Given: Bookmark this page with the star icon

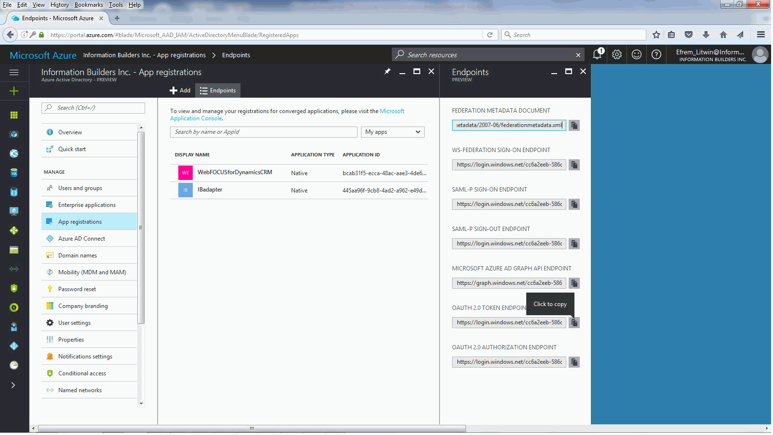Looking at the screenshot, I should [656, 35].
